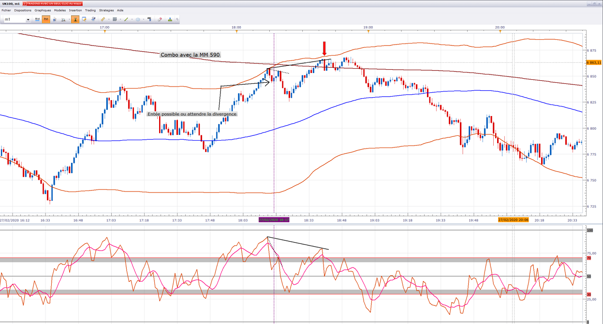Image resolution: width=603 pixels, height=324 pixels.
Task: Open the Graphiques menu
Action: [x=43, y=10]
